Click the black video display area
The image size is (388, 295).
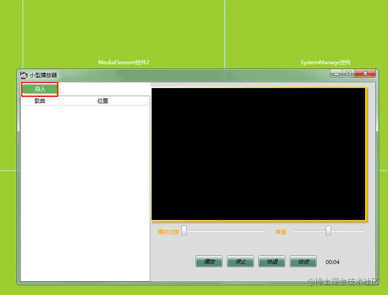(258, 154)
